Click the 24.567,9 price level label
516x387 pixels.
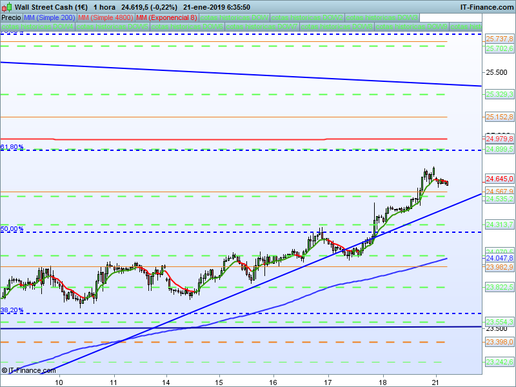(x=499, y=191)
